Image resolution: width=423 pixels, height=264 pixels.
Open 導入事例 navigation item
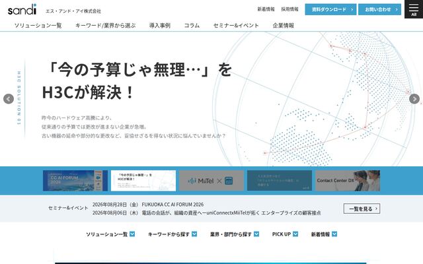160,26
